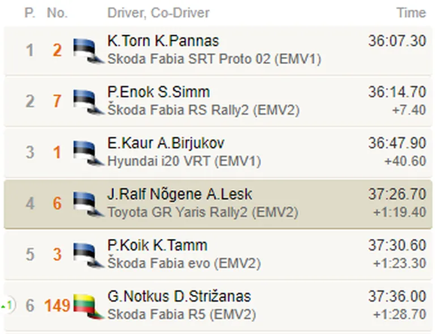The width and height of the screenshot is (435, 334).
Task: Click Toyota GR Yaris Rally2 car text
Action: click(x=203, y=212)
